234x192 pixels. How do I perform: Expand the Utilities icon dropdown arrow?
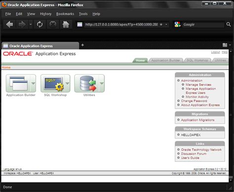(102, 83)
